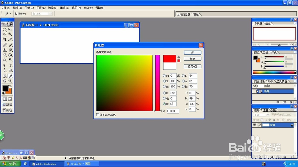
Task: Select the Healing Brush tool
Action: coord(4,45)
